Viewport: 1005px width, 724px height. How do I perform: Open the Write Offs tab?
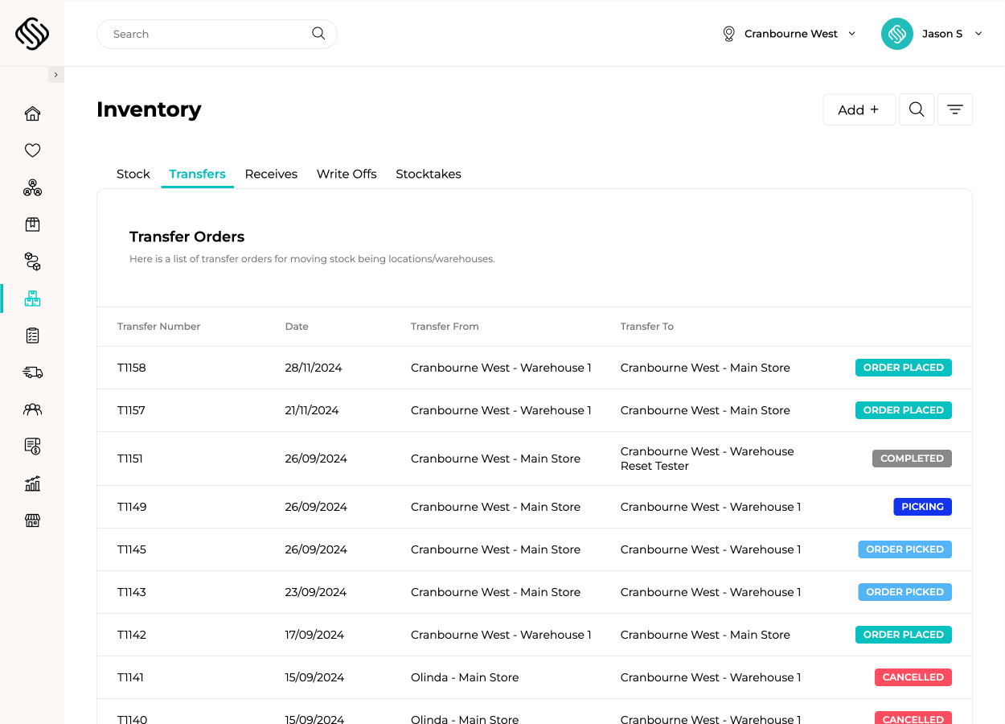tap(346, 174)
